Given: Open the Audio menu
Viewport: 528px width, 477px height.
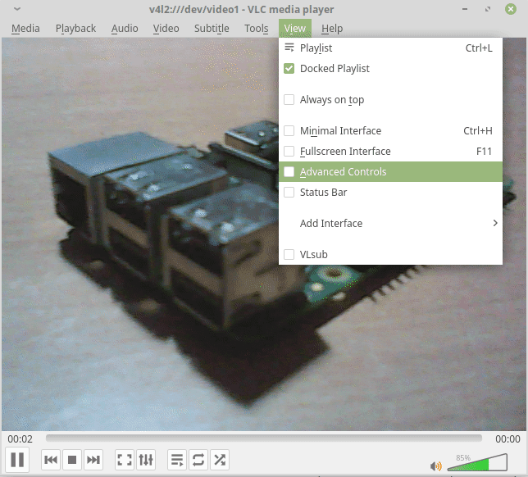Looking at the screenshot, I should click(x=125, y=29).
